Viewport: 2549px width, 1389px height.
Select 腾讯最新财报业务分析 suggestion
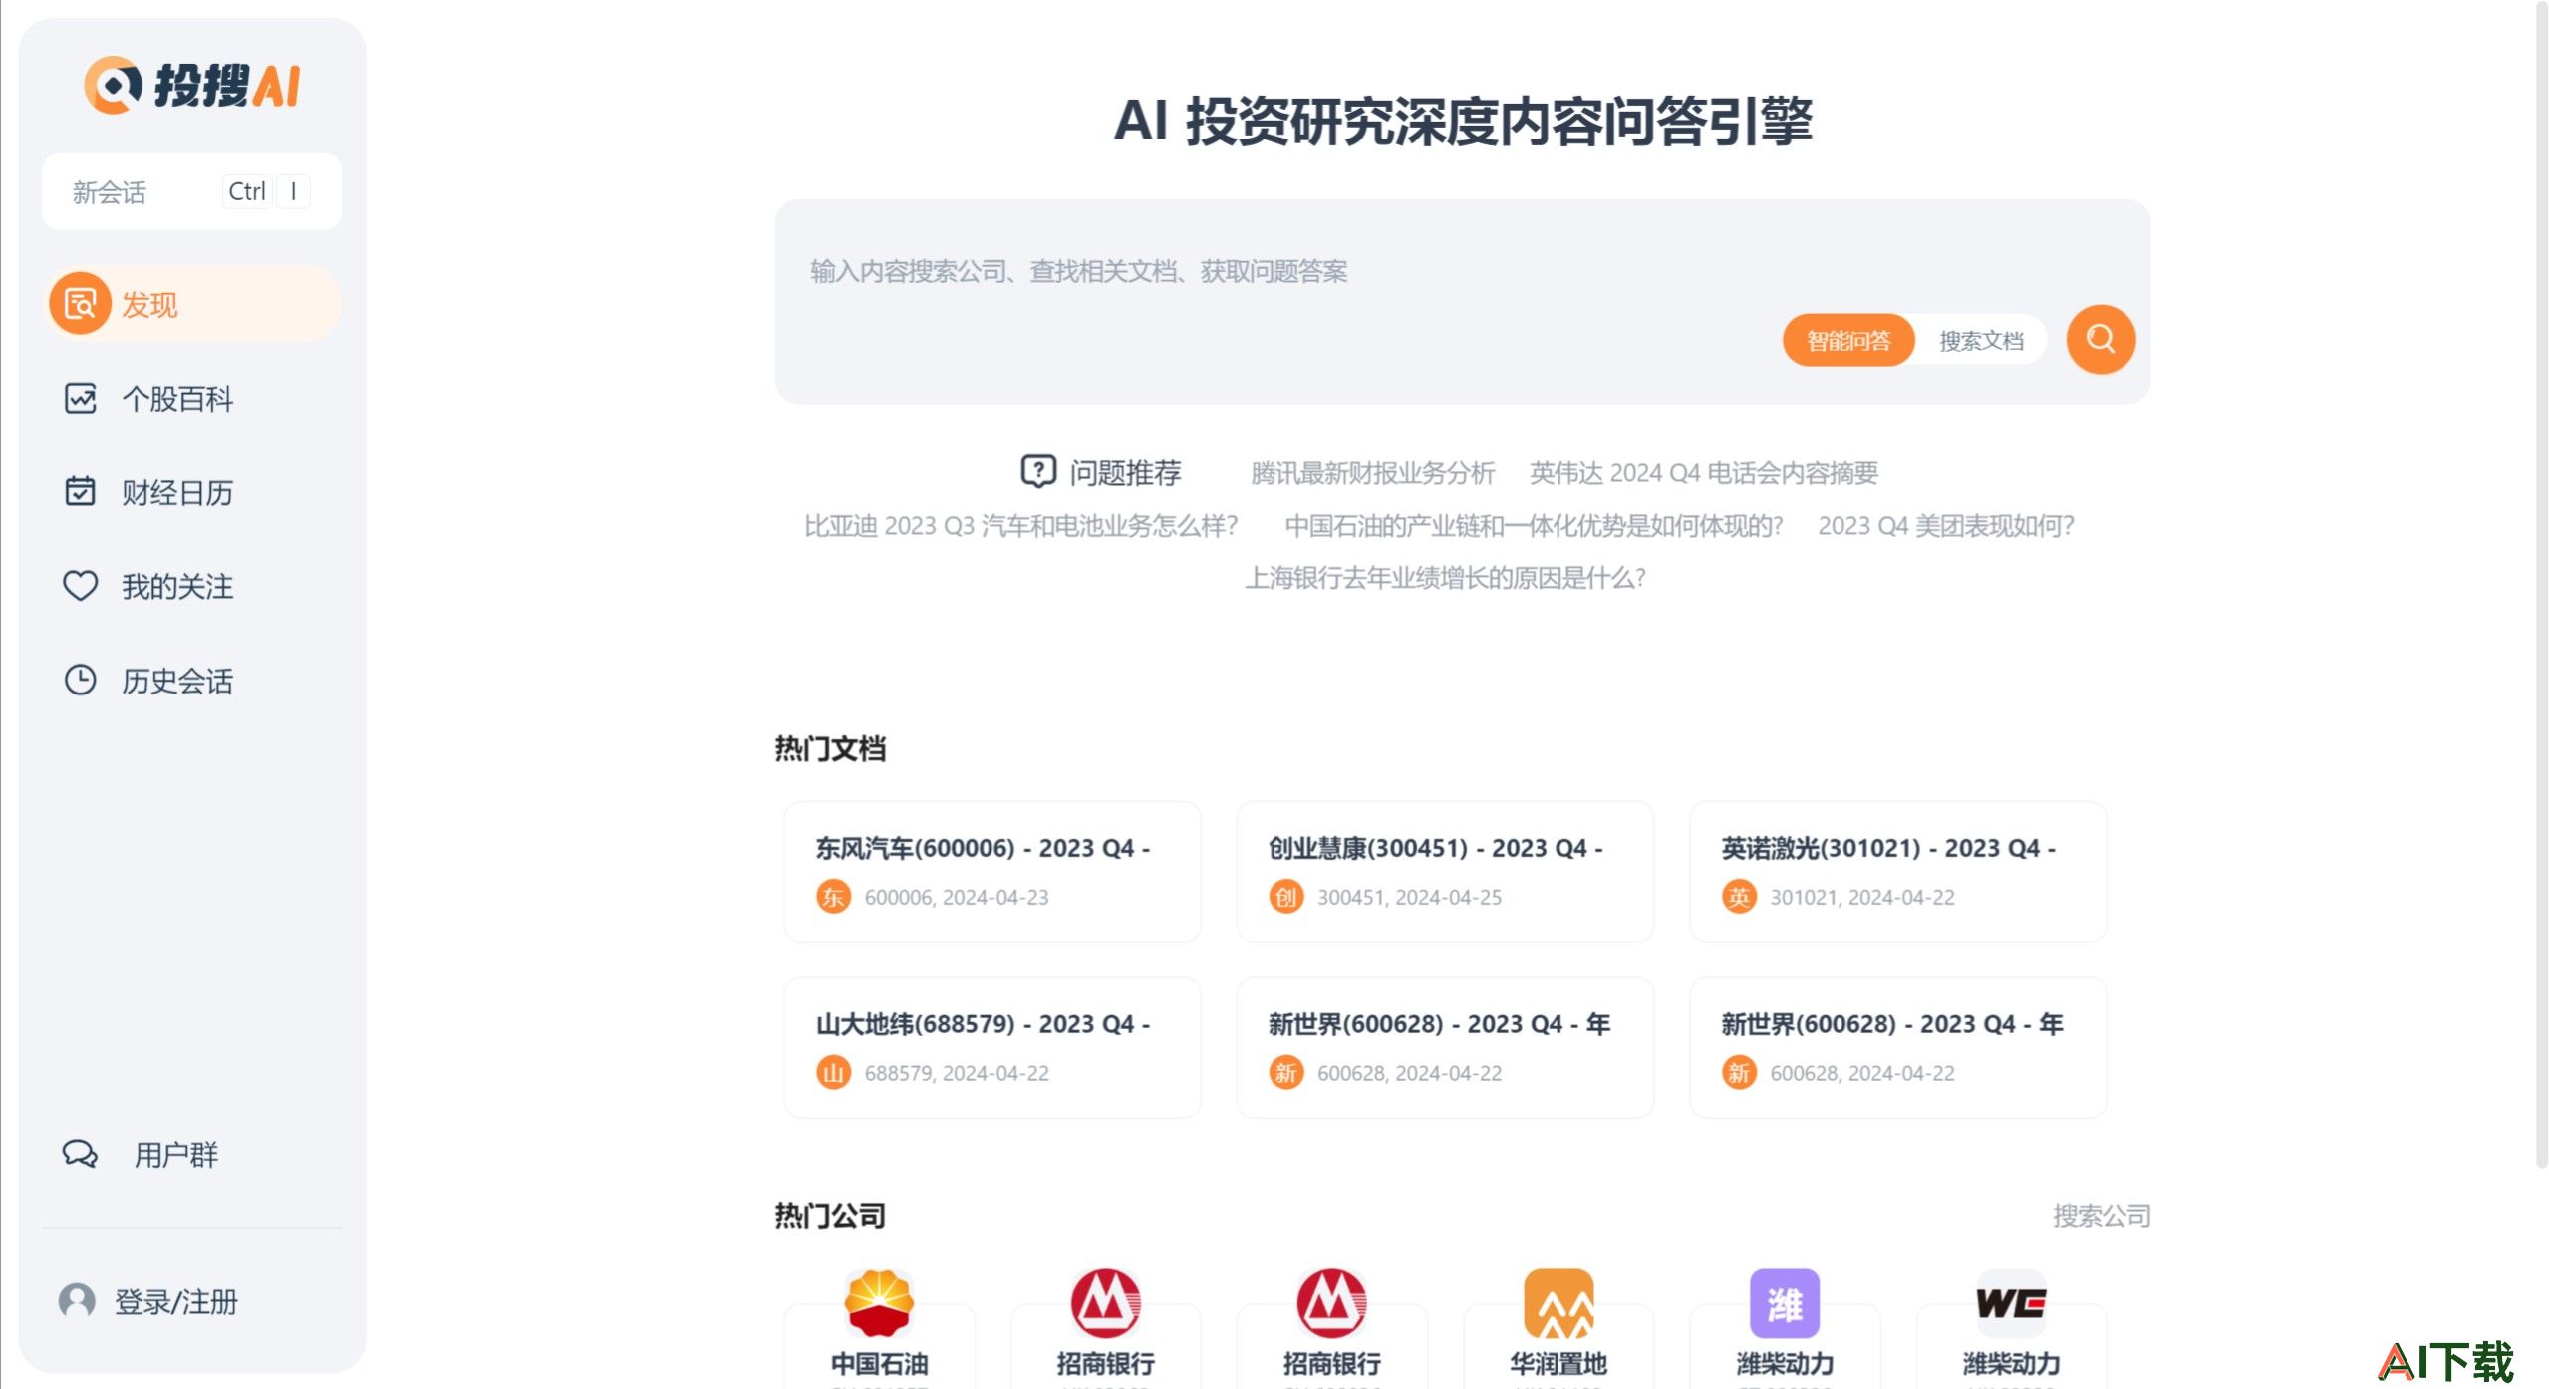1372,472
